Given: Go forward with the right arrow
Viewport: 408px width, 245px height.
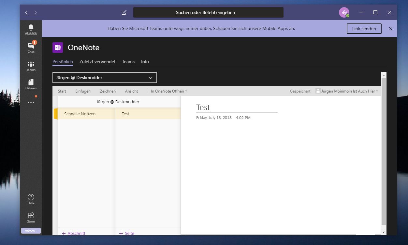Looking at the screenshot, I should tap(36, 12).
